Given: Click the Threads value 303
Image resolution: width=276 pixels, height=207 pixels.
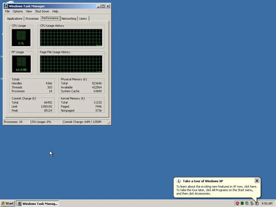Looking at the screenshot, I should (x=50, y=87).
